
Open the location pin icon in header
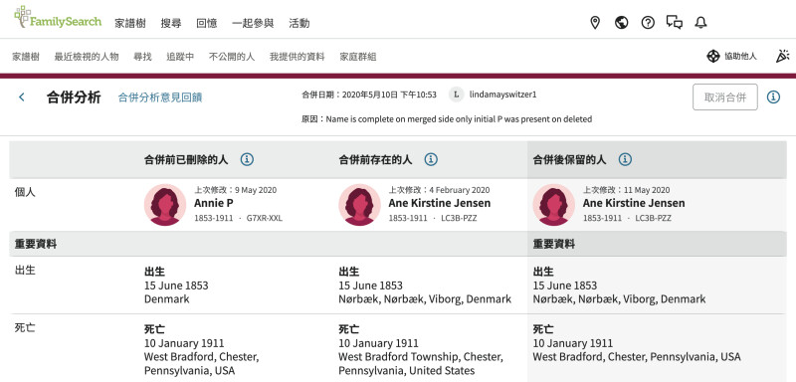[595, 22]
